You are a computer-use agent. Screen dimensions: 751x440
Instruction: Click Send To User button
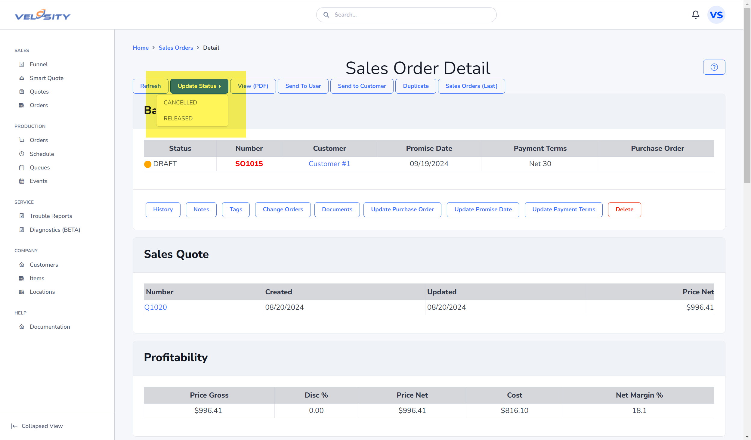[303, 86]
